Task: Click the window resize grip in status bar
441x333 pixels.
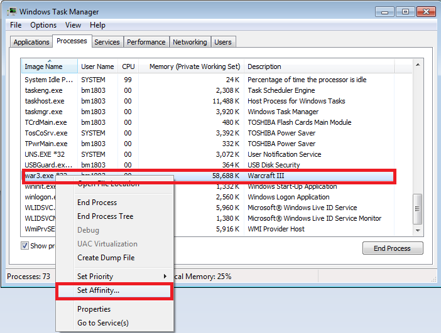Action: (433, 279)
